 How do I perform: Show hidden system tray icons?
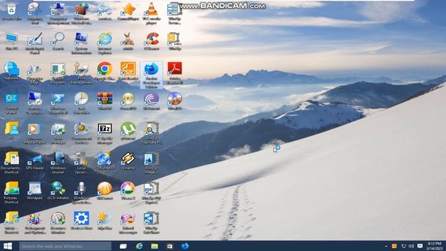click(x=386, y=246)
